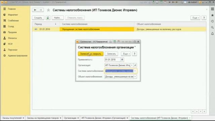Image resolution: width=215 pixels, height=121 pixels.
Task: Select Упрощенная система налогообложения cell
Action: pyautogui.click(x=97, y=29)
